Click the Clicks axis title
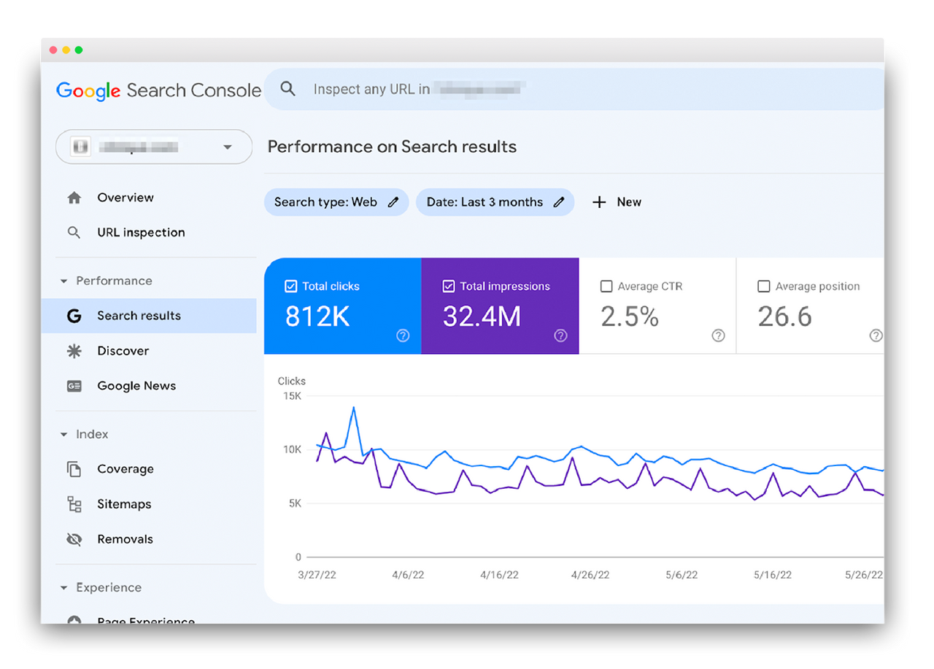 [x=292, y=381]
